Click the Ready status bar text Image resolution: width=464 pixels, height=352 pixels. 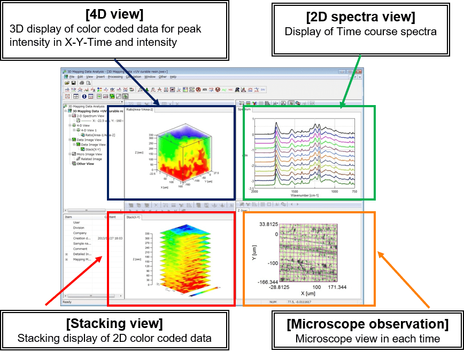pos(67,302)
